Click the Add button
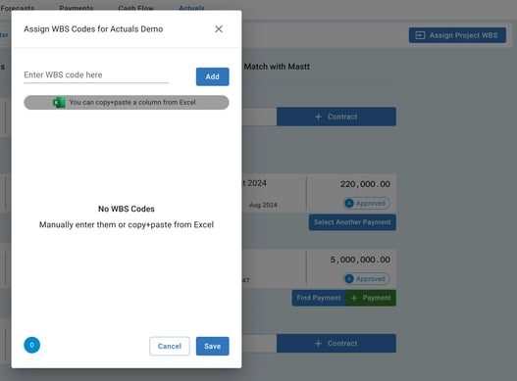This screenshot has width=517, height=381. (212, 76)
